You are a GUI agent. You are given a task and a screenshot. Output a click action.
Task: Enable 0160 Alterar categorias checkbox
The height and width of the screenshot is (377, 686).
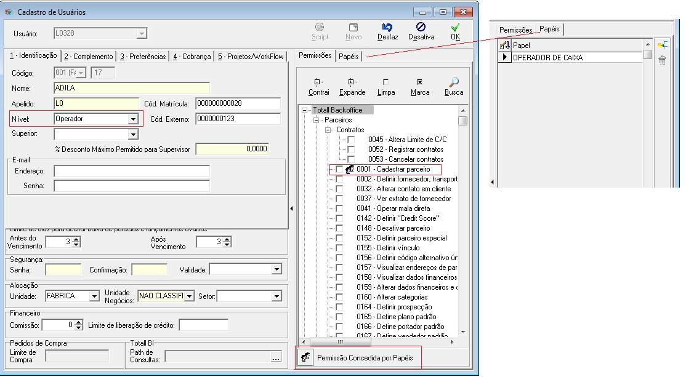click(x=339, y=297)
